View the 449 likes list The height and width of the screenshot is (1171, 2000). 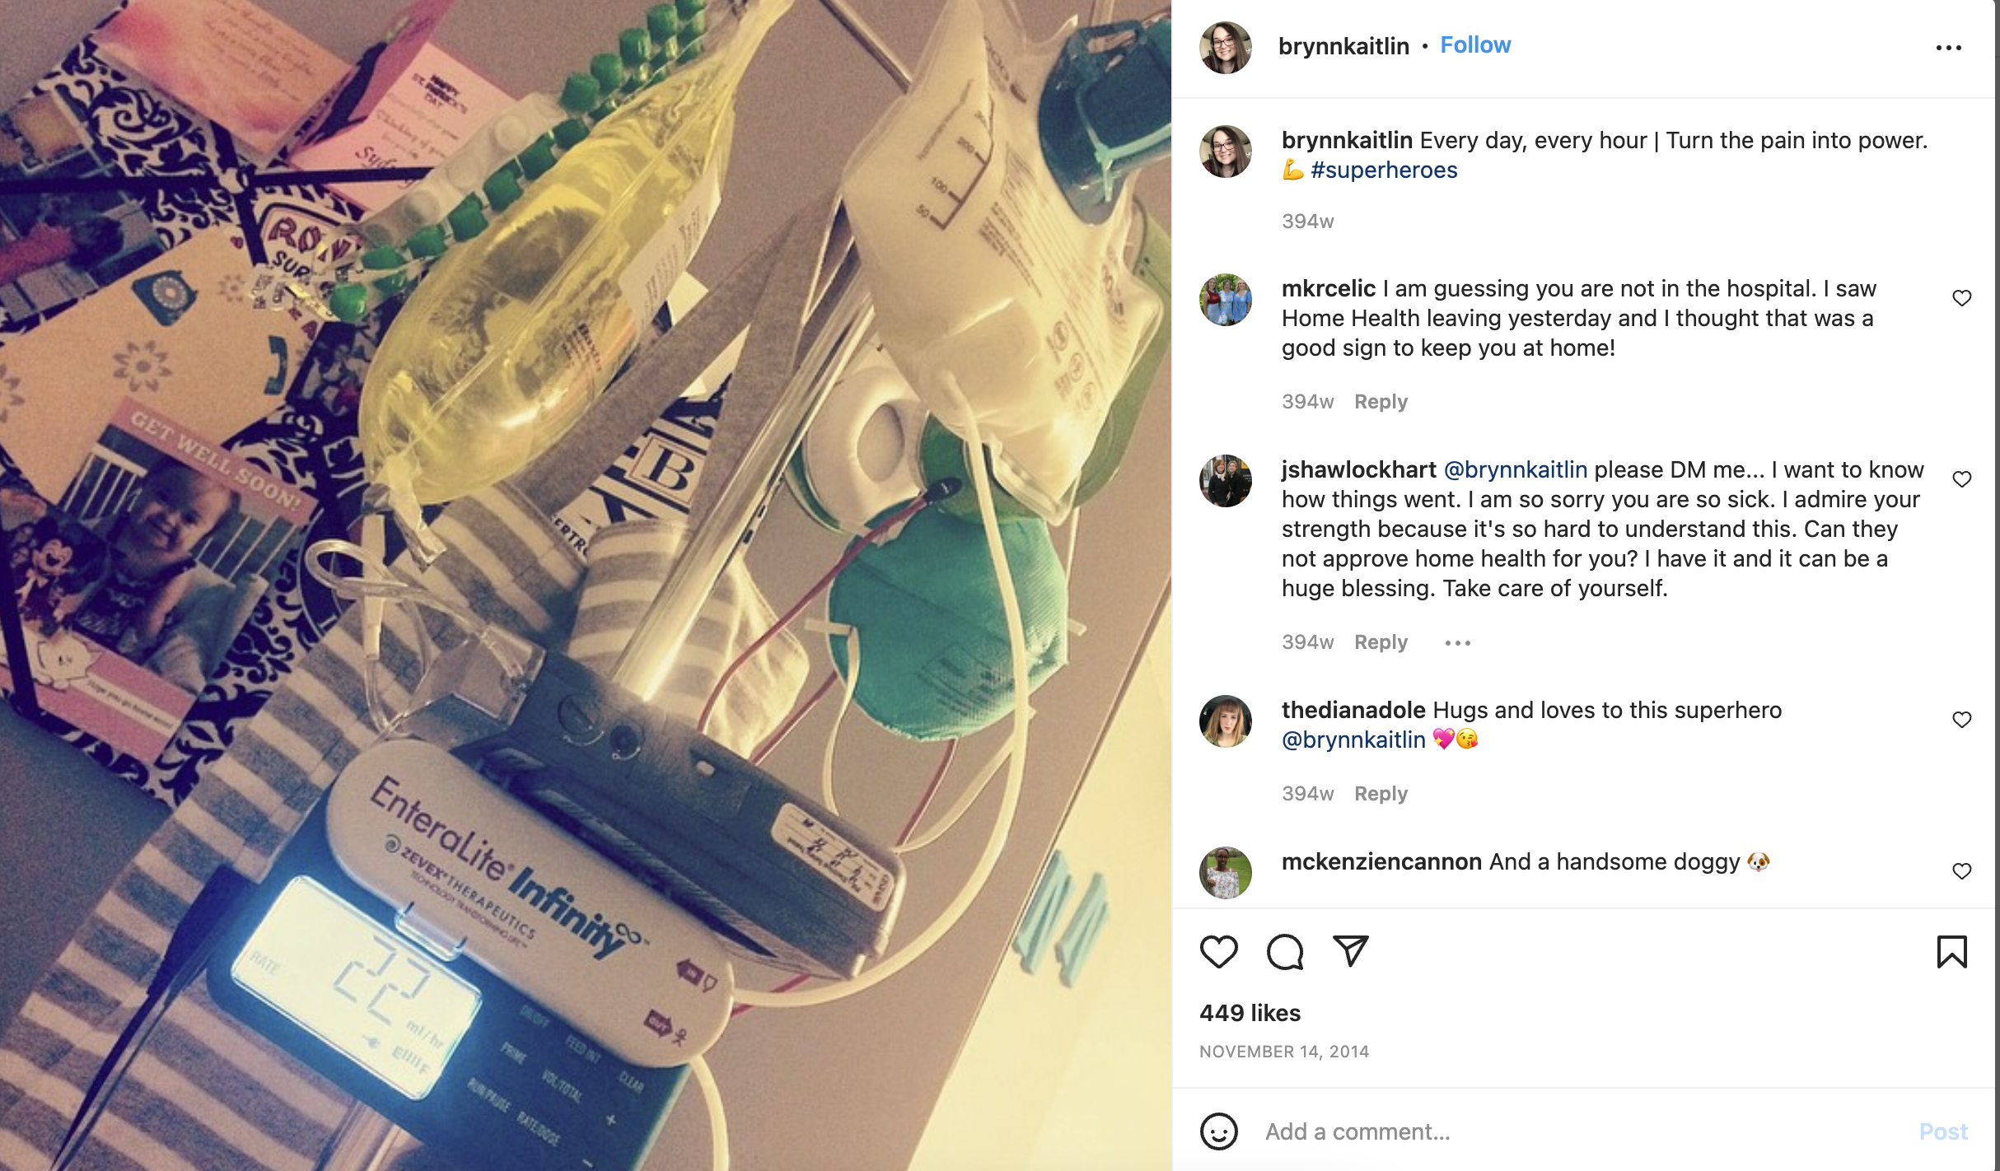1250,1013
